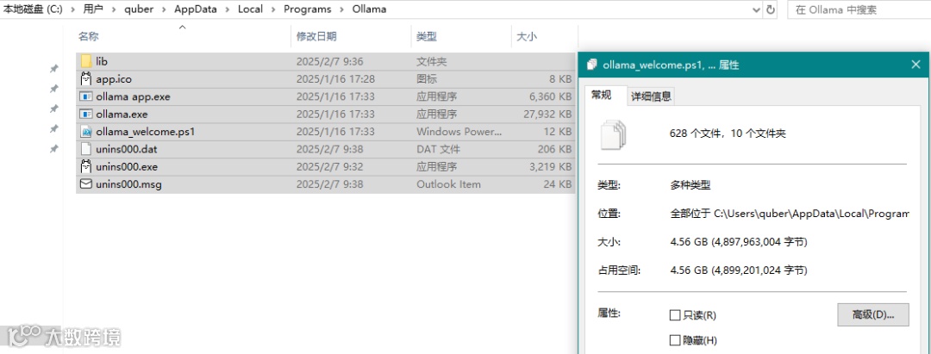Click the 628 个文件，10 个文件夹 summary text
Viewport: 931px width, 354px height.
728,134
